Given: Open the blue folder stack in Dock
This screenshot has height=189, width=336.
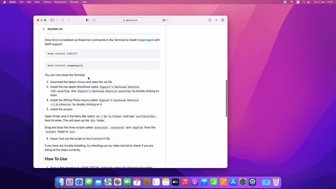Looking at the screenshot, I should point(266,182).
